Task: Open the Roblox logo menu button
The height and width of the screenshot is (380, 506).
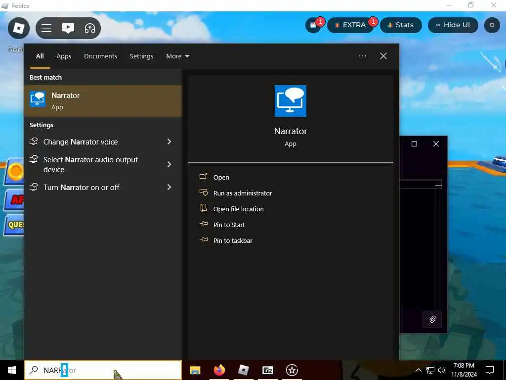Action: click(x=19, y=28)
